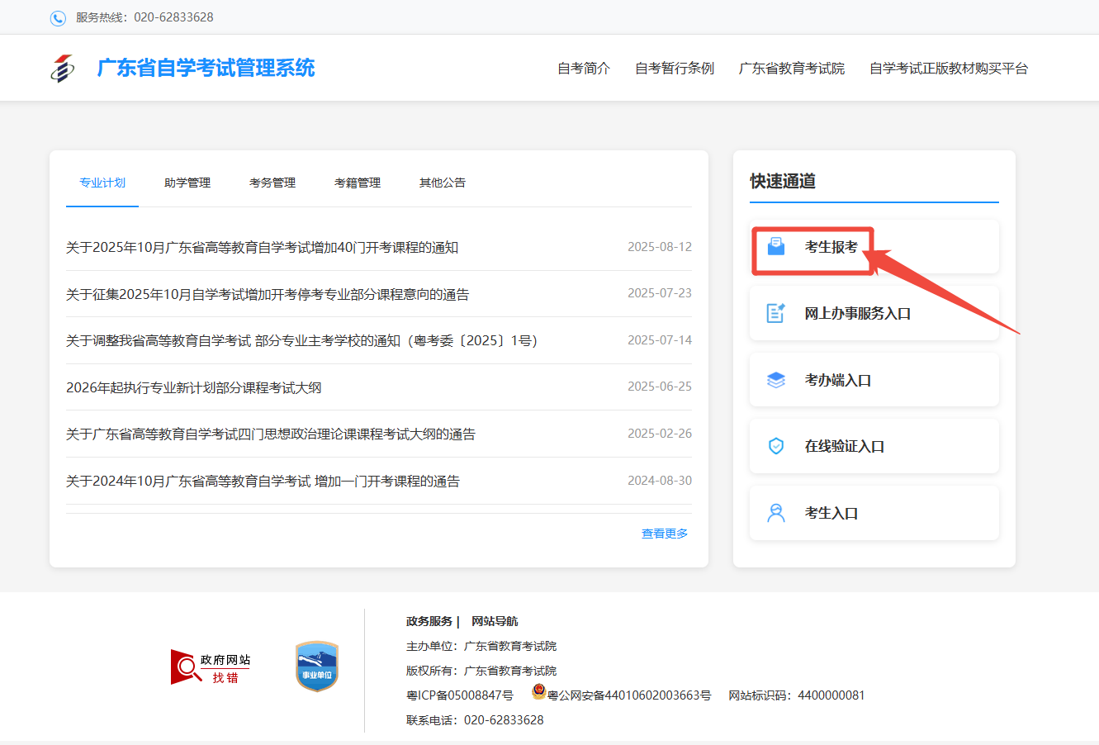Viewport: 1099px width, 745px height.
Task: Open the 考籍管理 tab
Action: [x=358, y=183]
